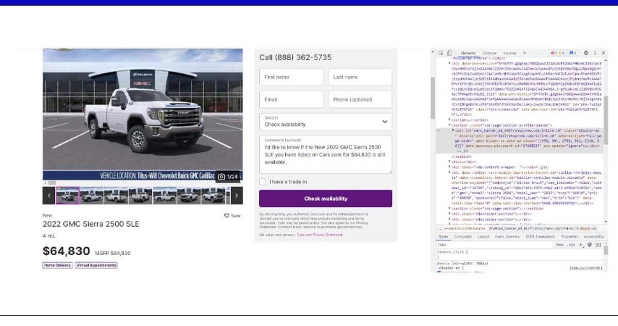Viewport: 618px width, 326px height.
Task: Select the third truck thumbnail
Action: tap(116, 196)
